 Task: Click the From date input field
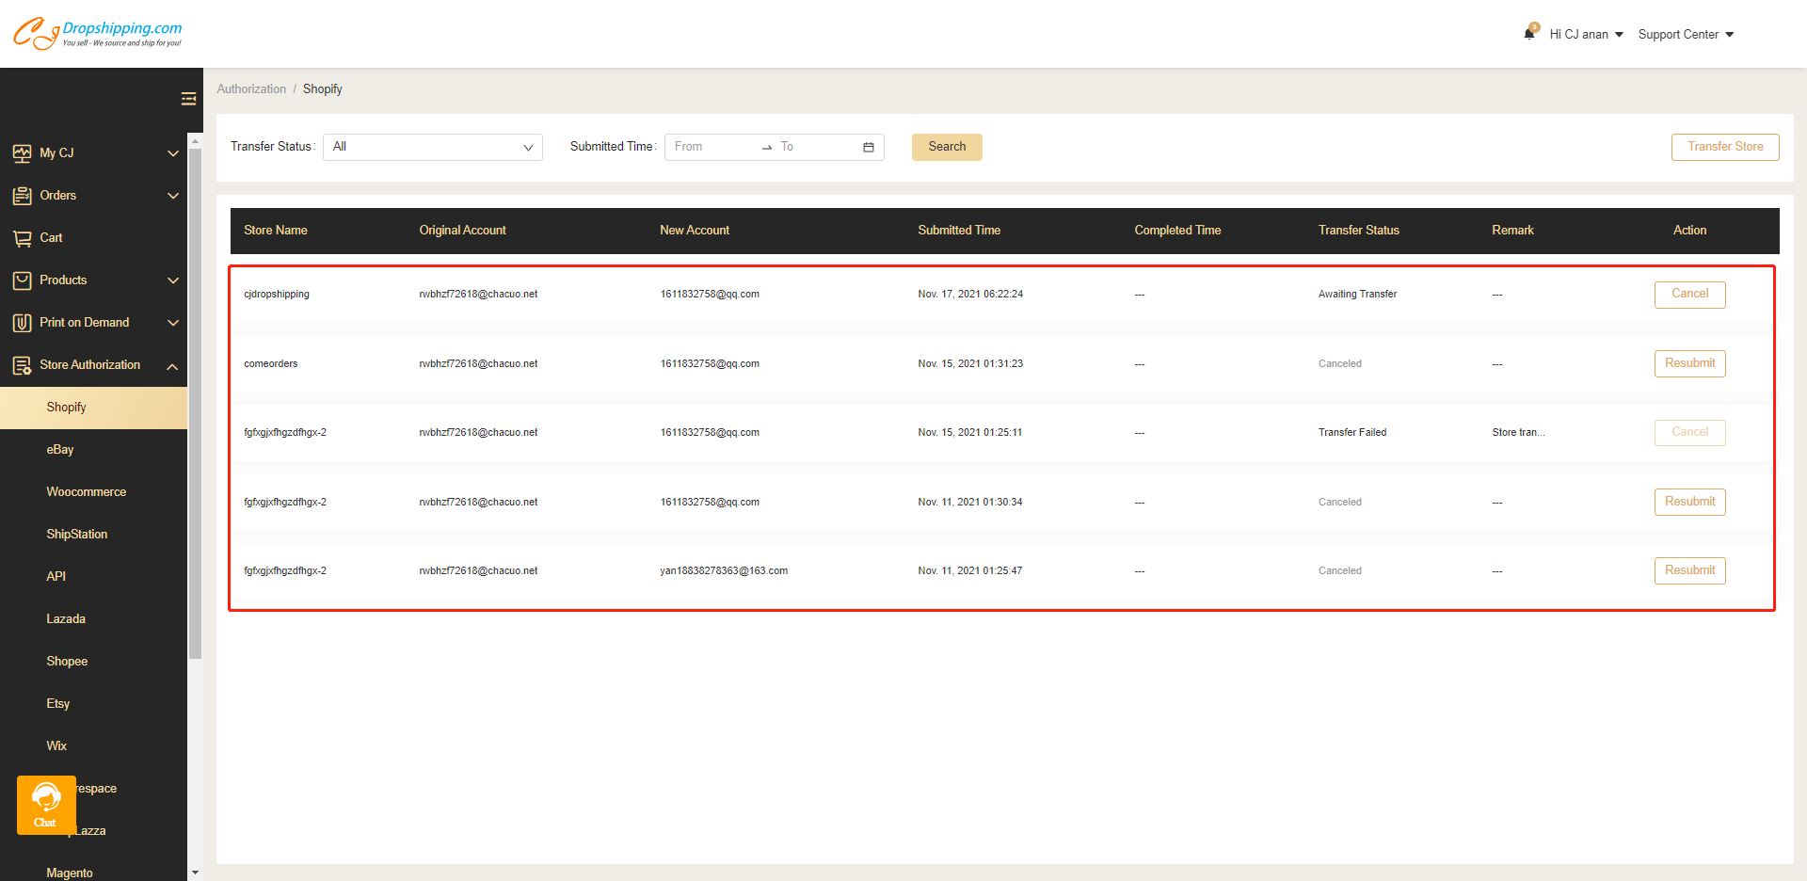pos(711,147)
